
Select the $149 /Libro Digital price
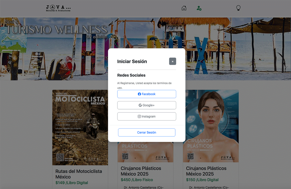[x=71, y=183]
